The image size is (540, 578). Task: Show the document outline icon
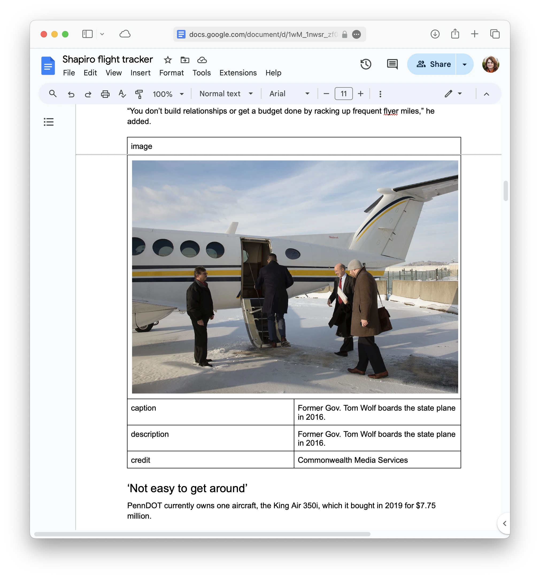[49, 122]
